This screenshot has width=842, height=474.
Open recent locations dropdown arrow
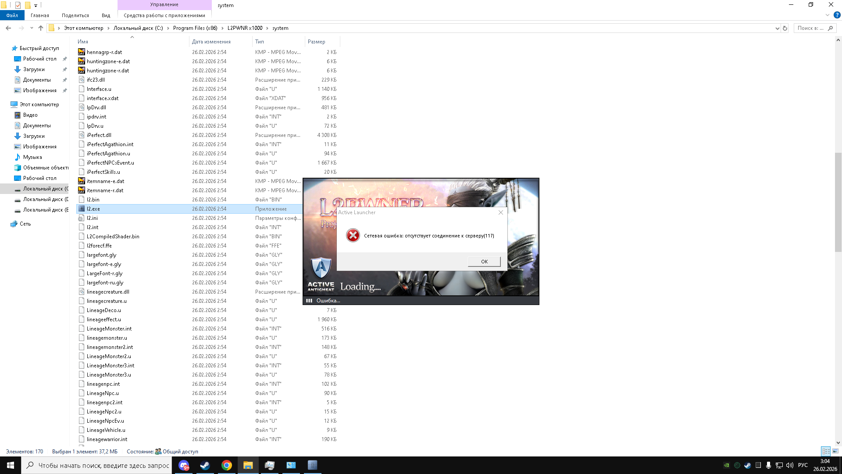[32, 28]
